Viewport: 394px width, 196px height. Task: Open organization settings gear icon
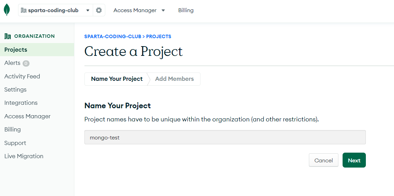coord(99,10)
